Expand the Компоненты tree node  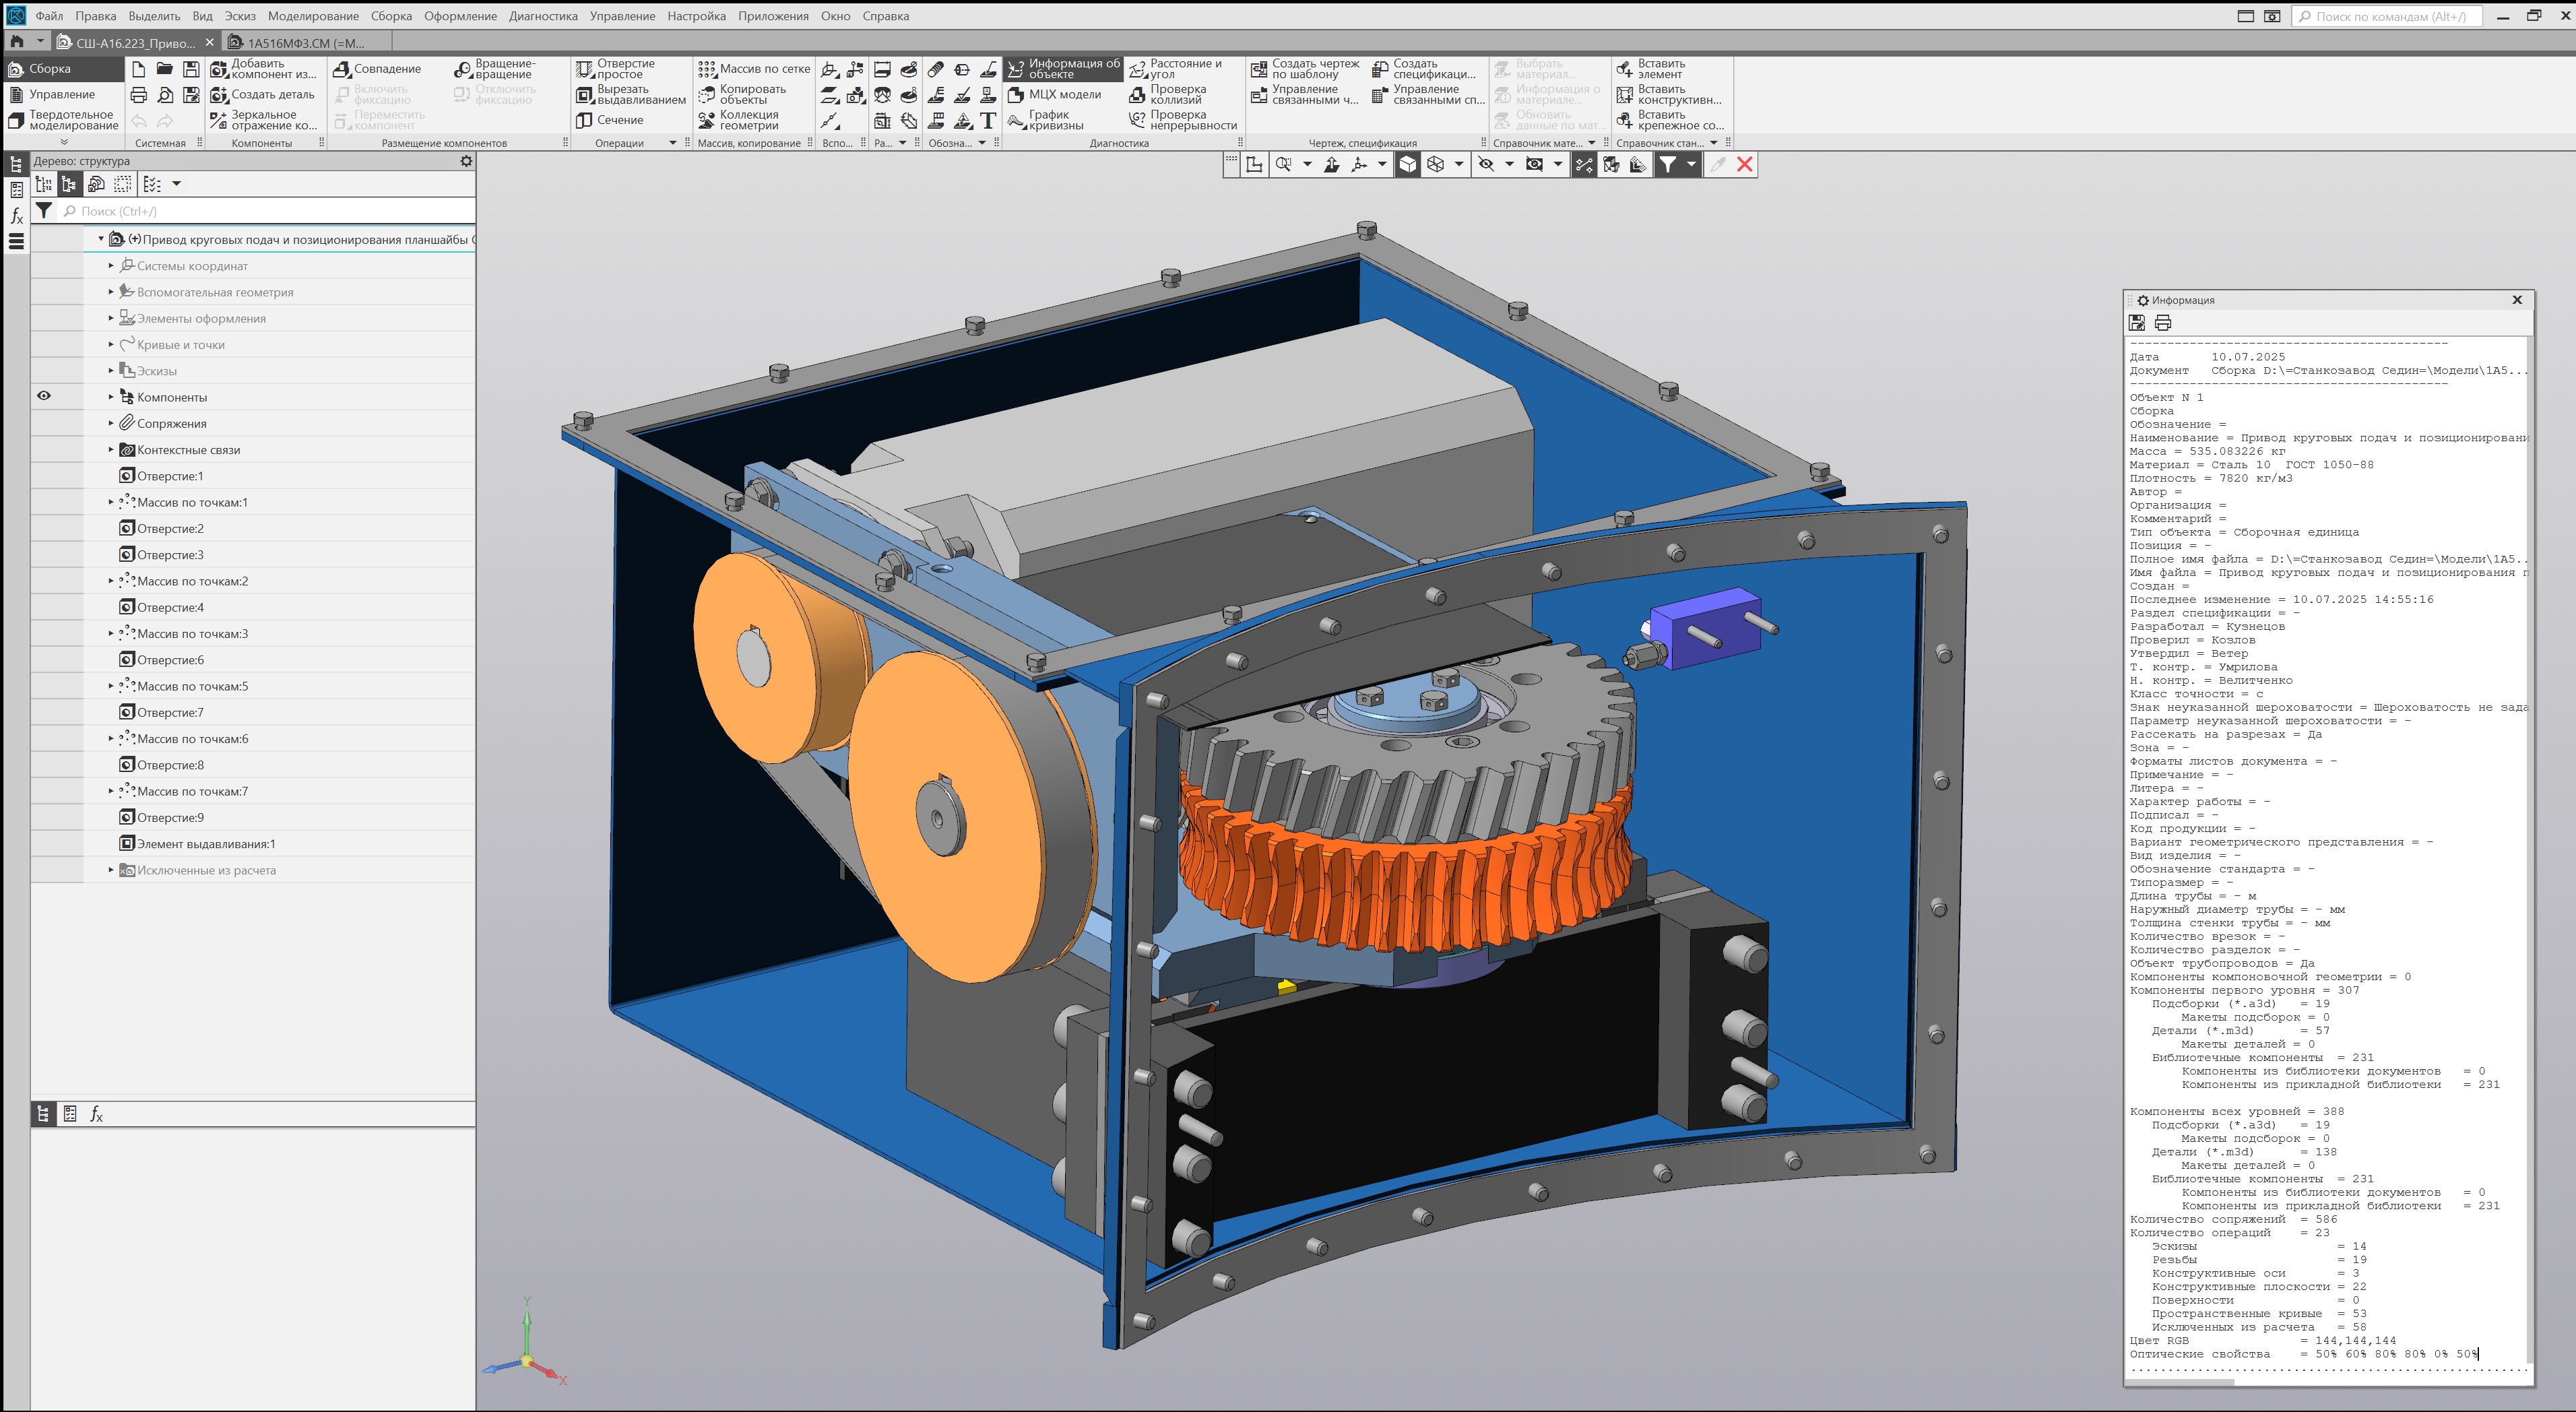pos(111,397)
